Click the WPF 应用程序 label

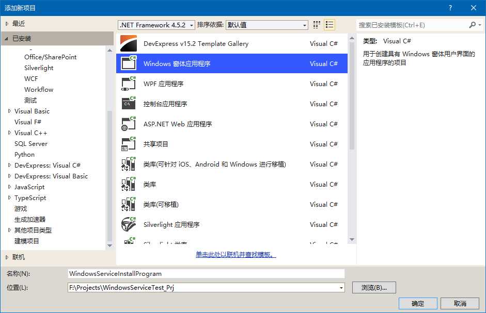[x=163, y=84]
